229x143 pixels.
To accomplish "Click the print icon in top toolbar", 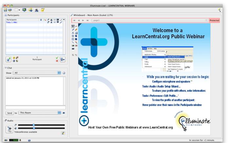I will tap(10, 10).
